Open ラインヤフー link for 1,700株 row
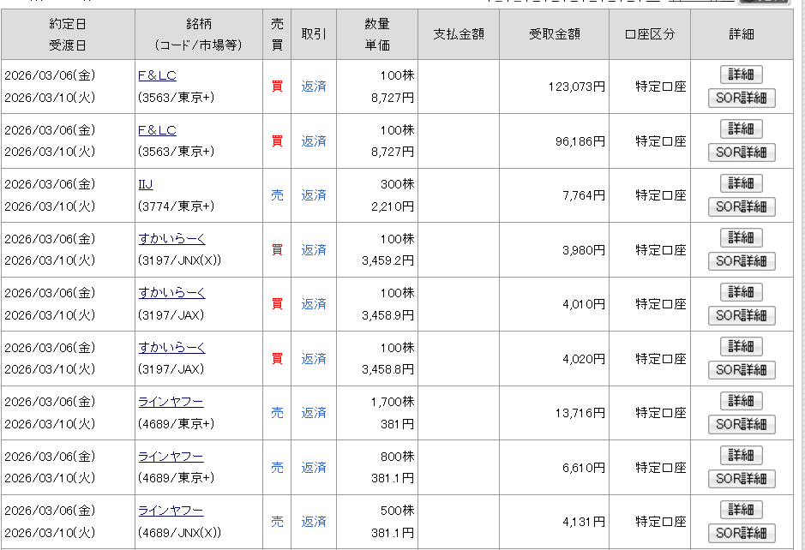This screenshot has height=550, width=805. [171, 402]
